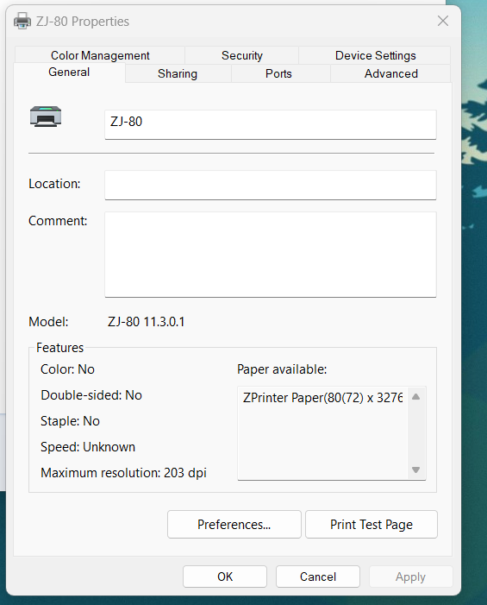Open the Device Settings tab

pyautogui.click(x=375, y=55)
